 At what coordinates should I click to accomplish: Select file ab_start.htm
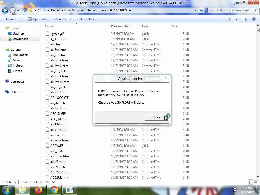pyautogui.click(x=59, y=103)
